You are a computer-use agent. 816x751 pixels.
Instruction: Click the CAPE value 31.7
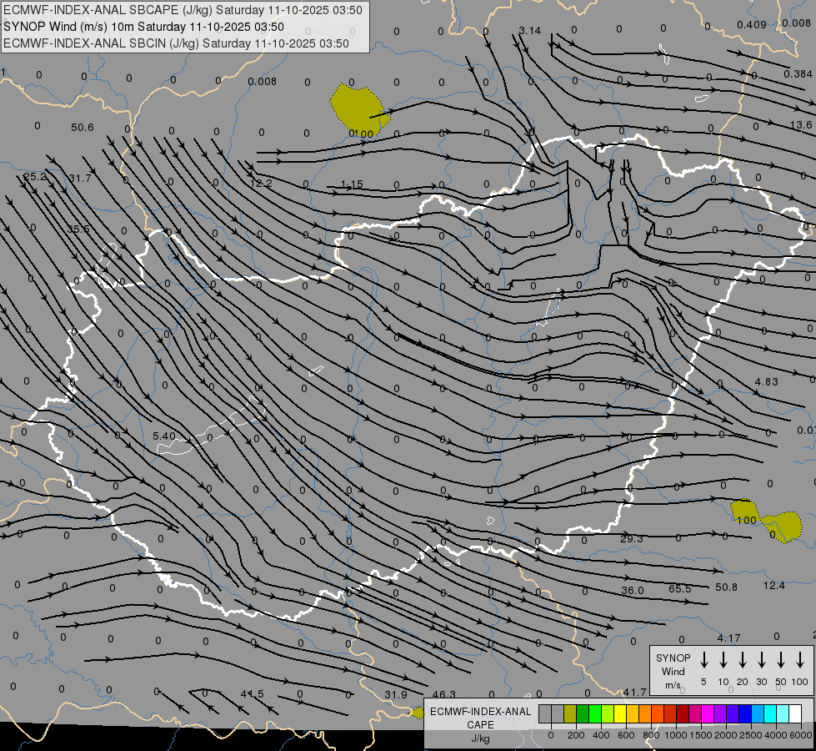tap(80, 179)
